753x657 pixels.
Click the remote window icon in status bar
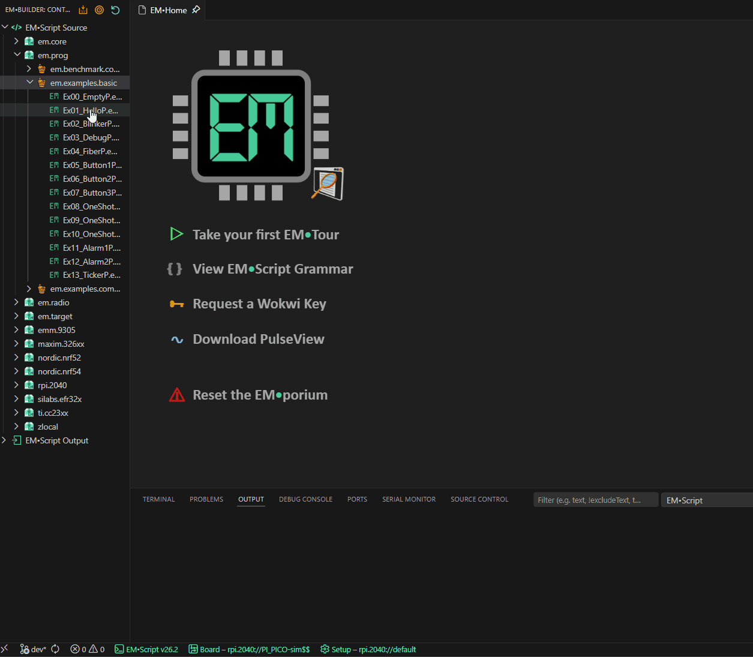coord(5,649)
